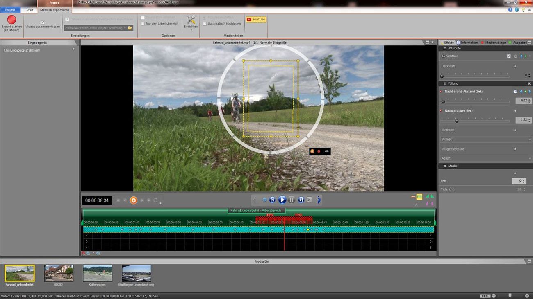
Task: Pause playback with the pause button
Action: [292, 200]
